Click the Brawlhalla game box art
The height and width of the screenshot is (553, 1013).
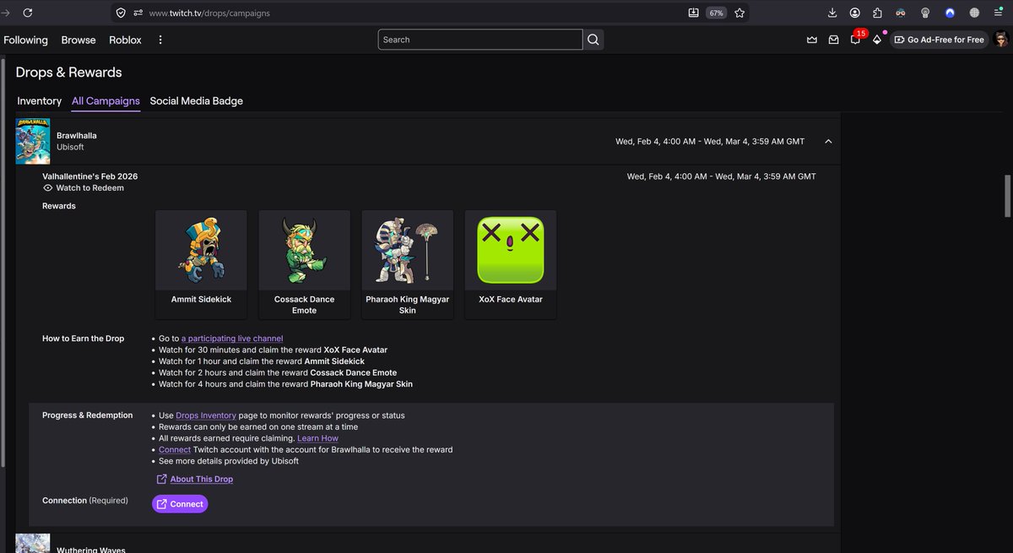point(33,141)
